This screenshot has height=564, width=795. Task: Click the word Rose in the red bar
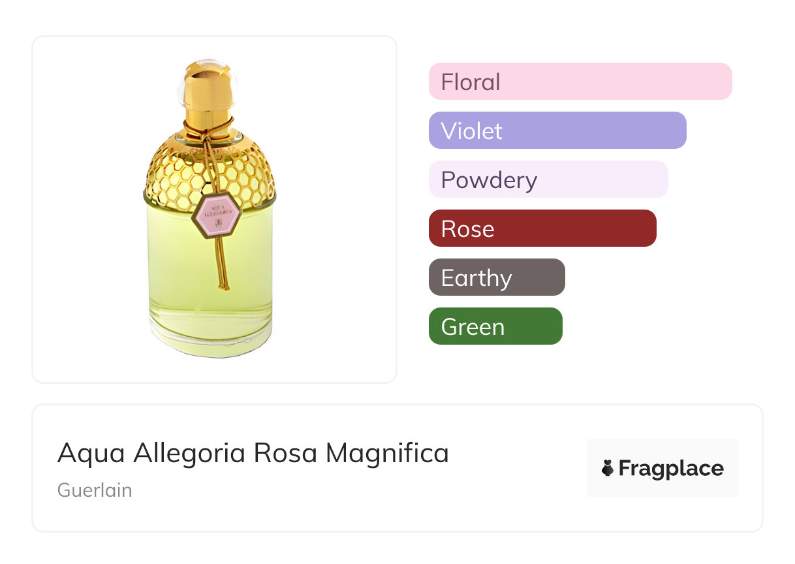(467, 229)
